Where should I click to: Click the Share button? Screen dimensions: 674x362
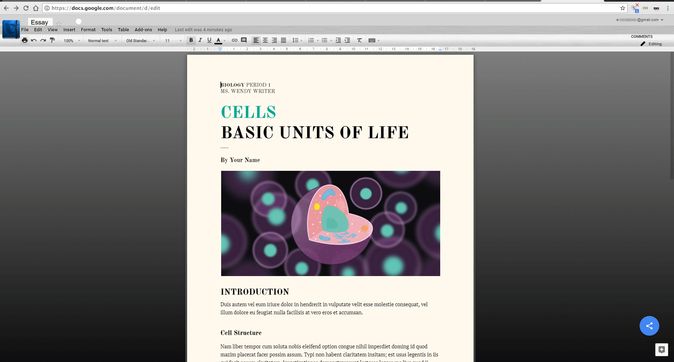[x=649, y=326]
